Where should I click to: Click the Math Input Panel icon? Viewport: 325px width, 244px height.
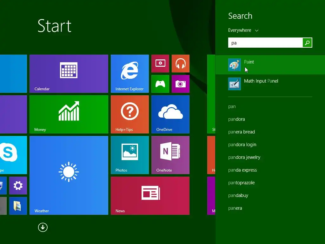click(x=235, y=84)
